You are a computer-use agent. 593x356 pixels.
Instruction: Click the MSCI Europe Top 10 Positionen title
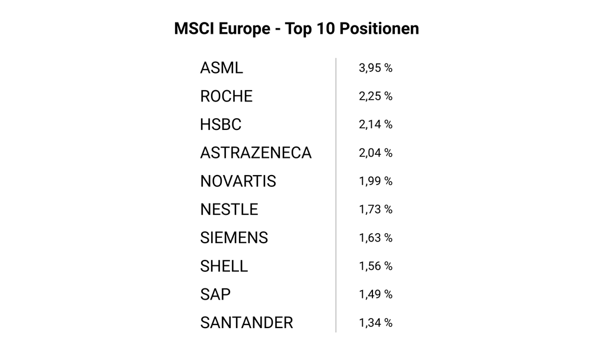click(x=296, y=28)
